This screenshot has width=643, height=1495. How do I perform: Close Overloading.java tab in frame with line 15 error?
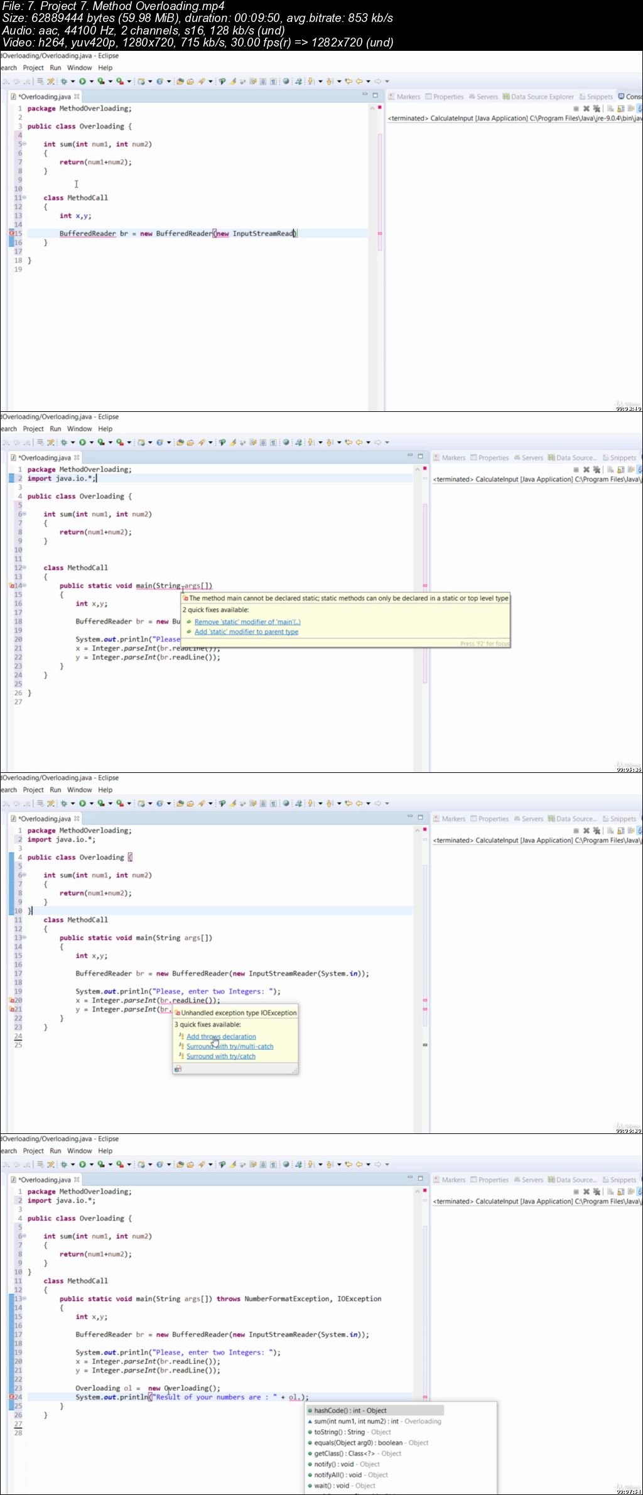tap(77, 97)
